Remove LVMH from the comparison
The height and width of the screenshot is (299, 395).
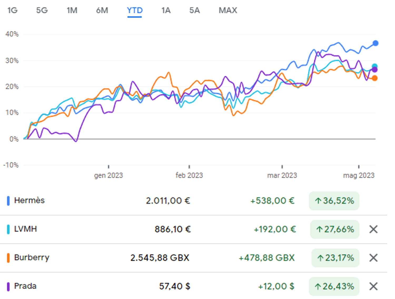coord(373,229)
